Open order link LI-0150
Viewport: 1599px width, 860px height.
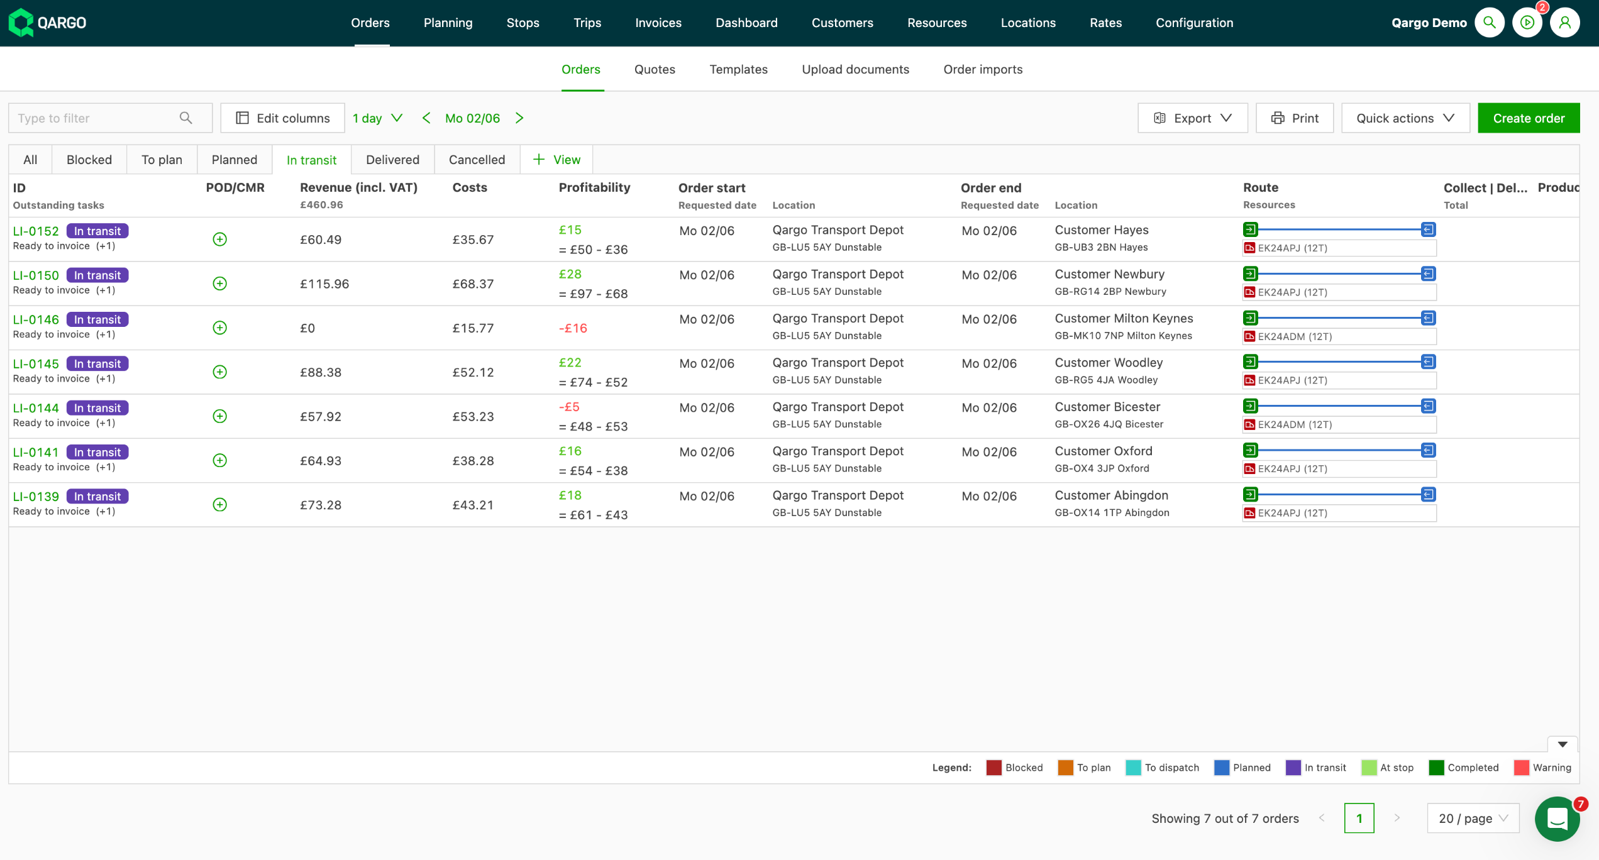36,275
